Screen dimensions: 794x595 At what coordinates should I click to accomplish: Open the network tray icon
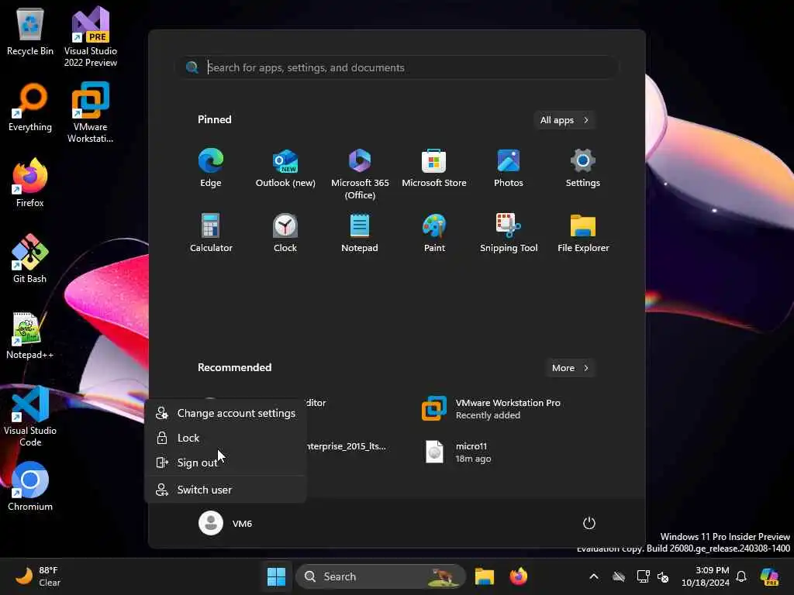point(643,576)
